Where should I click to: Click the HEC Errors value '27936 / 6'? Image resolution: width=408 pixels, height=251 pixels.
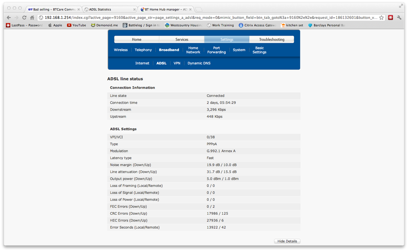coord(215,220)
